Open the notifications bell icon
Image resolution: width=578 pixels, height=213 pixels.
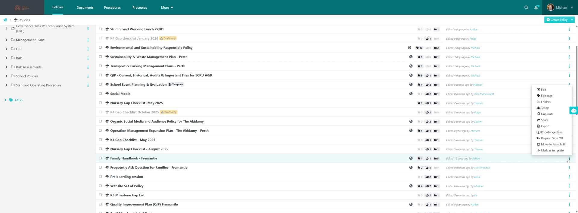point(536,8)
